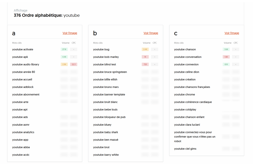Viewport: 253px width, 164px height.
Task: Select keyword 'youtube bluey'
Action: [102, 125]
